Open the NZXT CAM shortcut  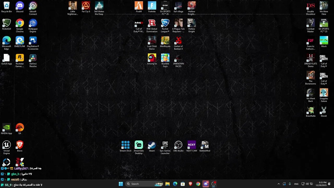click(192, 146)
